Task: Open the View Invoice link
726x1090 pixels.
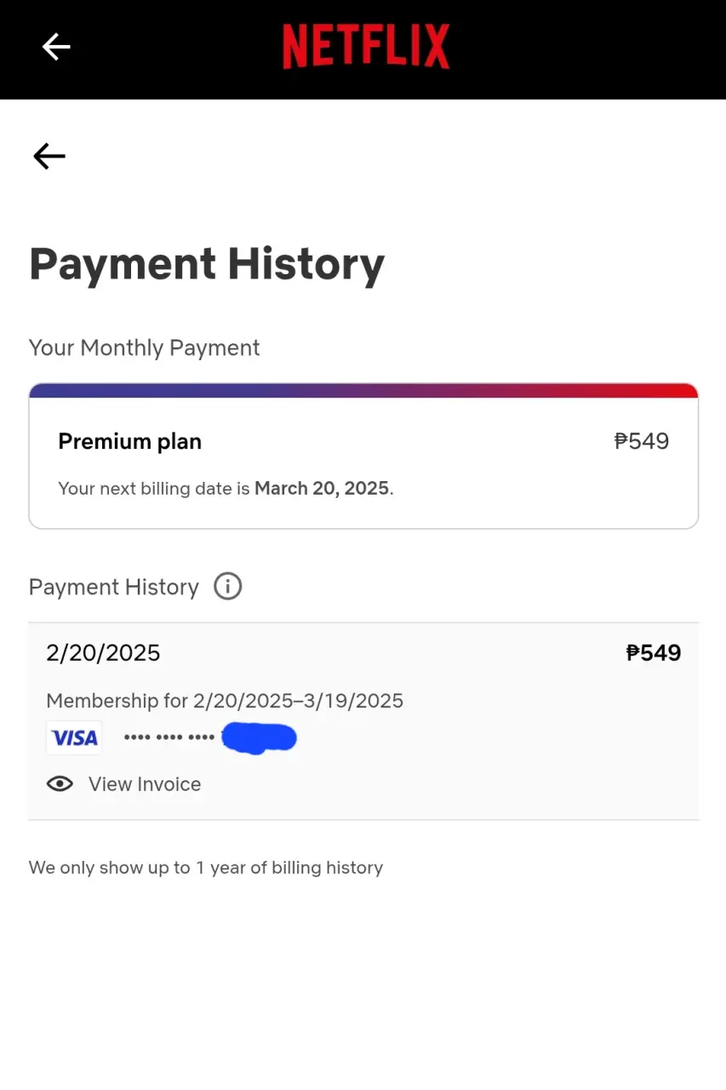Action: pyautogui.click(x=145, y=784)
